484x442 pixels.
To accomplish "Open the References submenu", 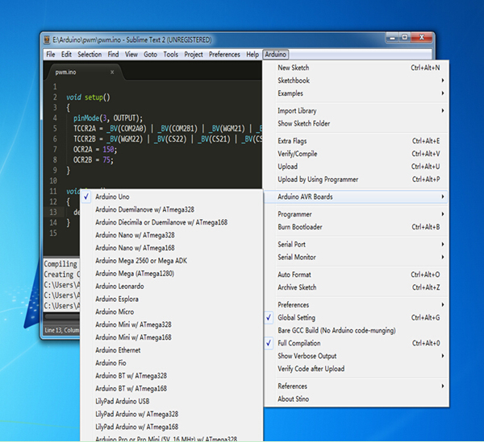I will point(357,386).
